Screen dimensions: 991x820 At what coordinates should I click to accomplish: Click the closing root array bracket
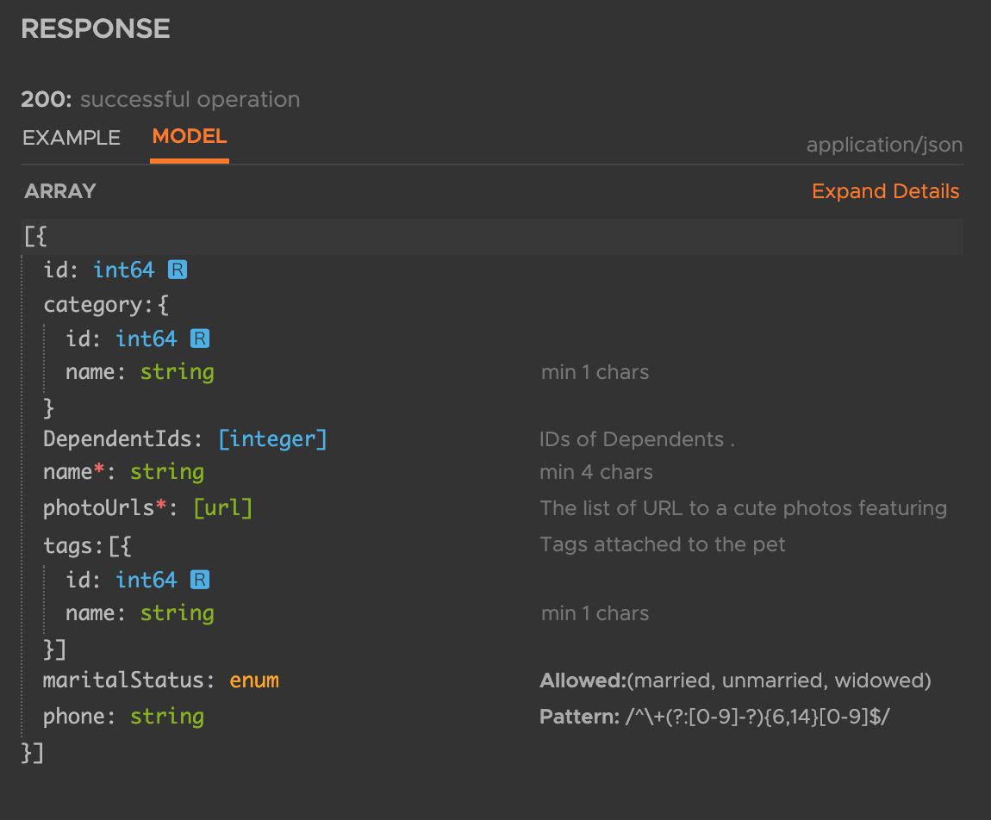[x=33, y=754]
